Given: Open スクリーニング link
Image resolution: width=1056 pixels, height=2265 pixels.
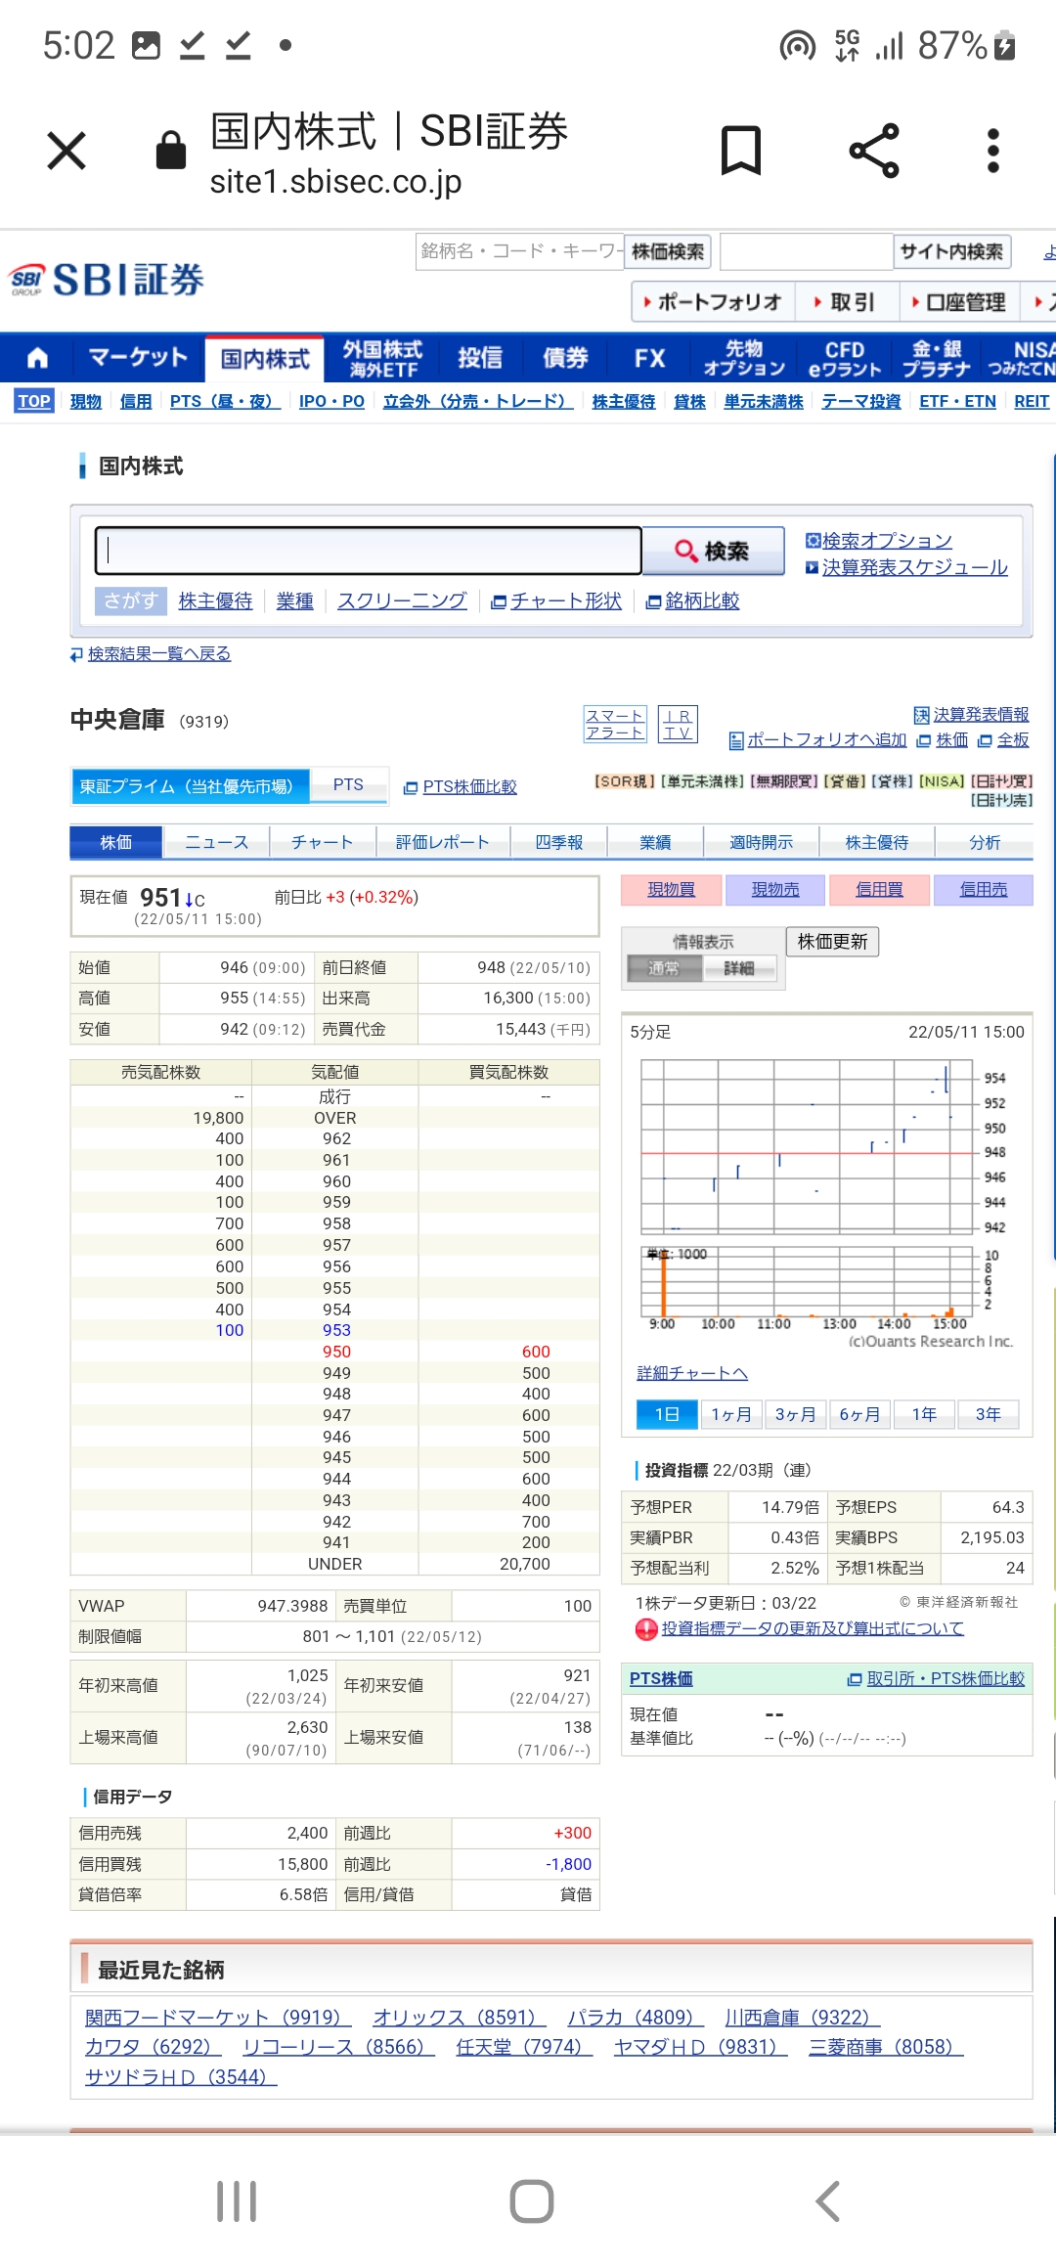Looking at the screenshot, I should click(x=402, y=600).
